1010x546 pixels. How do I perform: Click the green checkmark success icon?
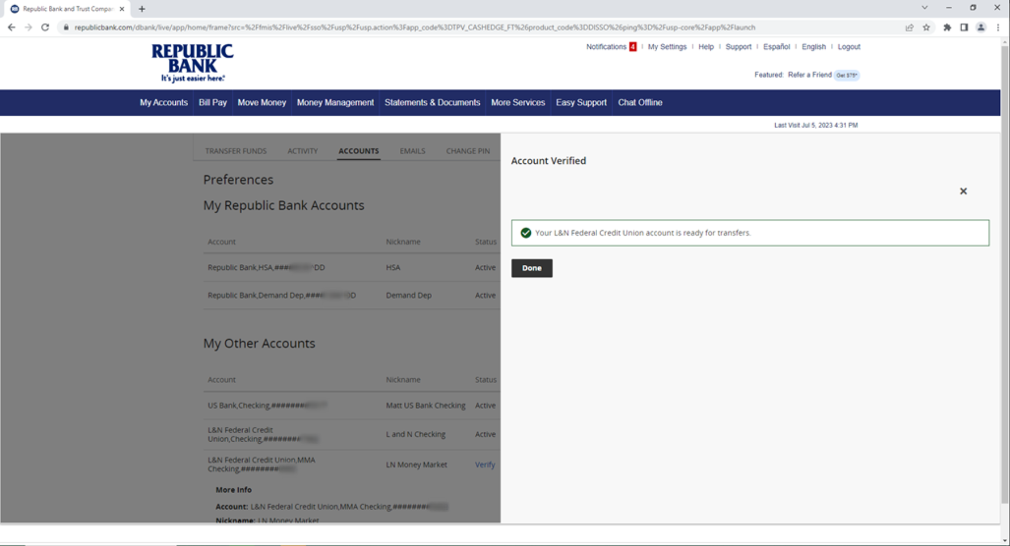point(526,233)
